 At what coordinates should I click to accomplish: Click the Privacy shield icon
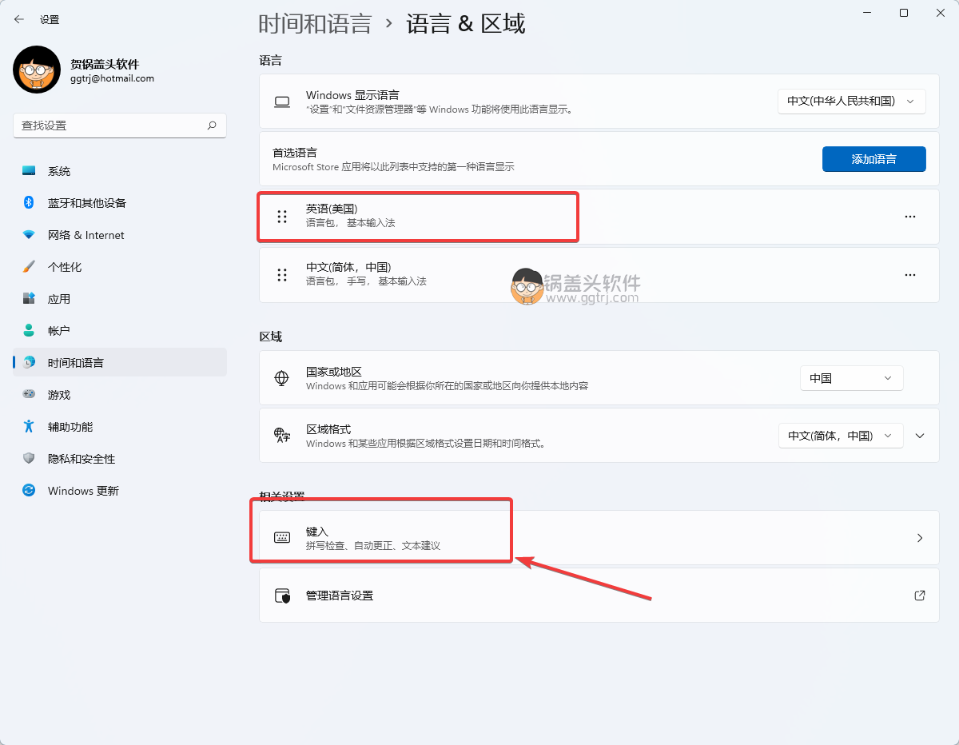click(29, 459)
